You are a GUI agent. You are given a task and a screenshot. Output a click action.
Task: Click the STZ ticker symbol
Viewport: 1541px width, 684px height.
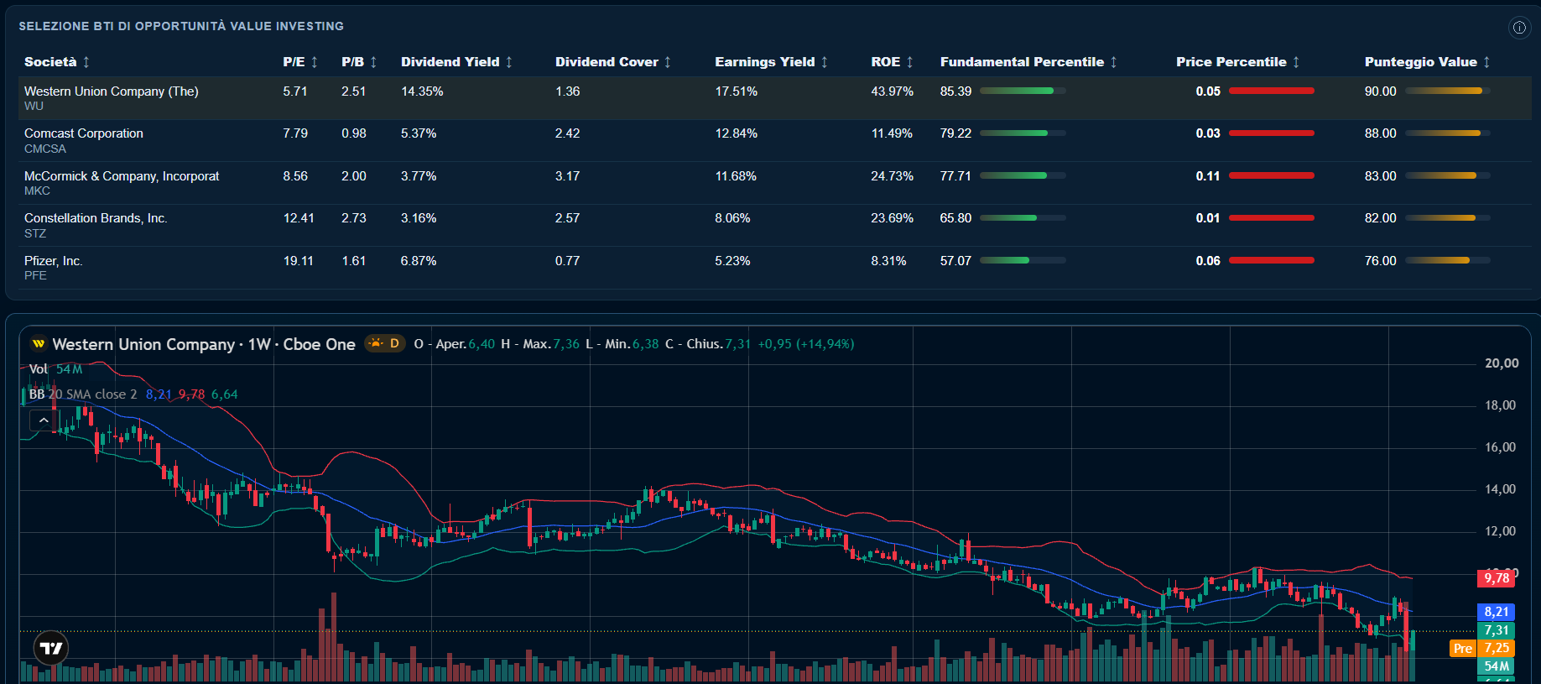click(x=35, y=233)
